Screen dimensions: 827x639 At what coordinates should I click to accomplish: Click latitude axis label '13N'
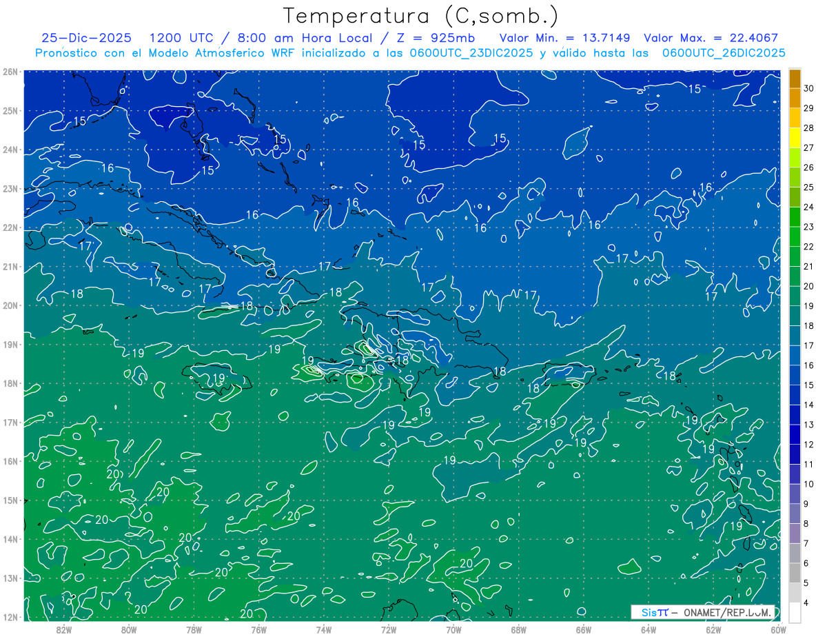pyautogui.click(x=10, y=578)
